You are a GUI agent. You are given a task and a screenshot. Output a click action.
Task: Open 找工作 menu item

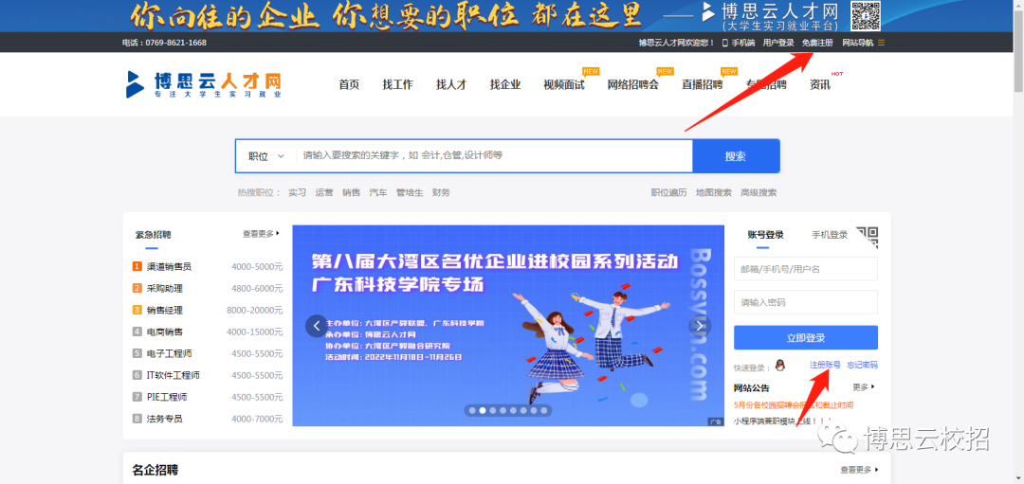point(397,84)
